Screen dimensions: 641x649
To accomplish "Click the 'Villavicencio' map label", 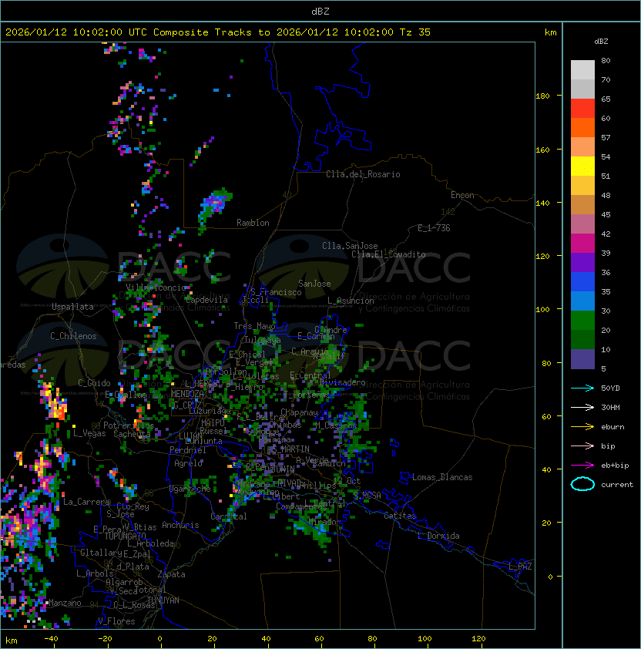I will click(156, 288).
